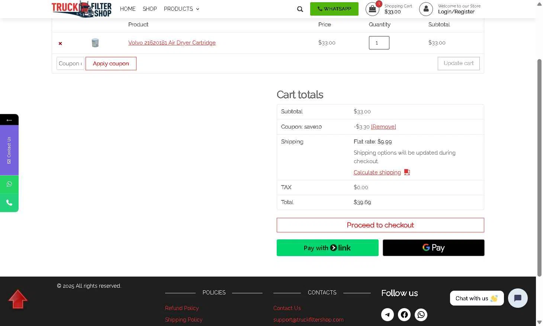Click Proceed to checkout button
543x326 pixels.
(x=380, y=225)
